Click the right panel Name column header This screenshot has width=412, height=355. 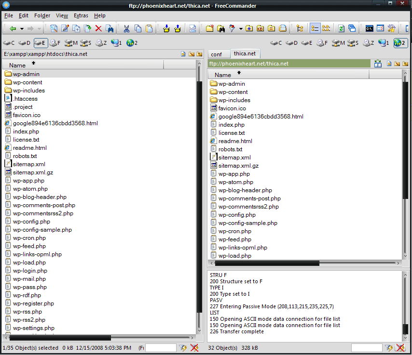click(289, 75)
